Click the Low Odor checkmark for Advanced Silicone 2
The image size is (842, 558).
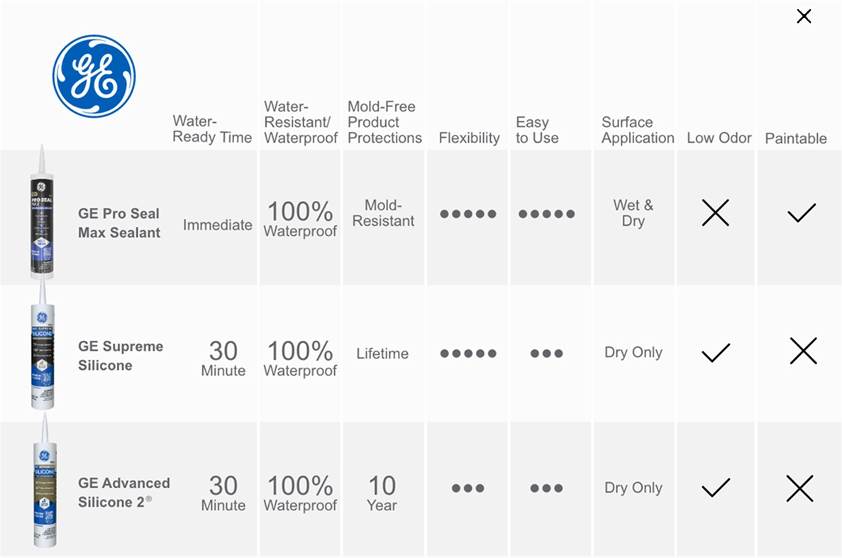click(716, 488)
